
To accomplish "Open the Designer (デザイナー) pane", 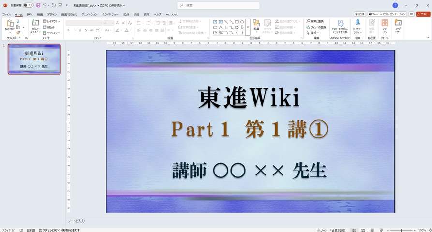I will click(398, 27).
